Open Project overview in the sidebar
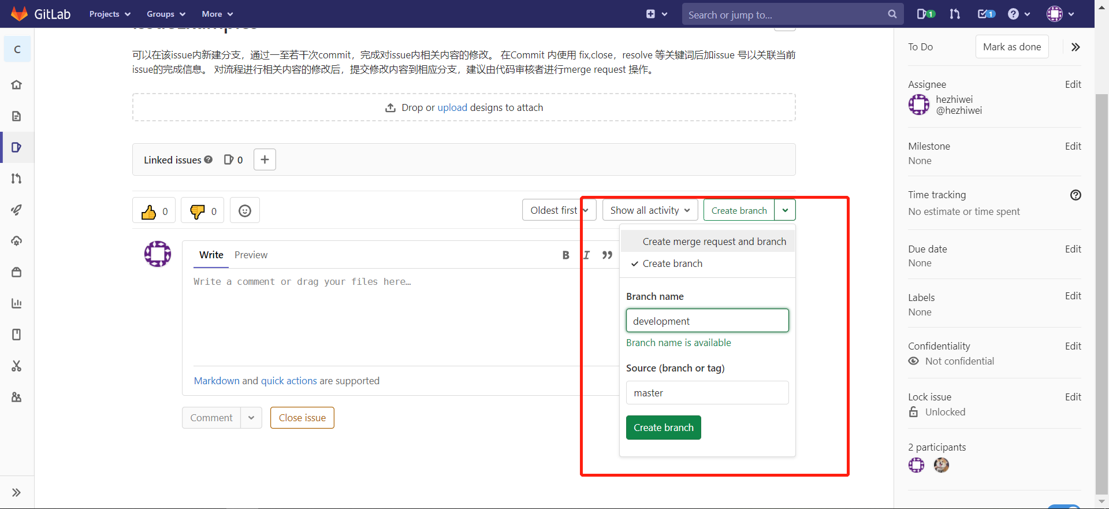Screen dimensions: 1109x509 [x=17, y=85]
